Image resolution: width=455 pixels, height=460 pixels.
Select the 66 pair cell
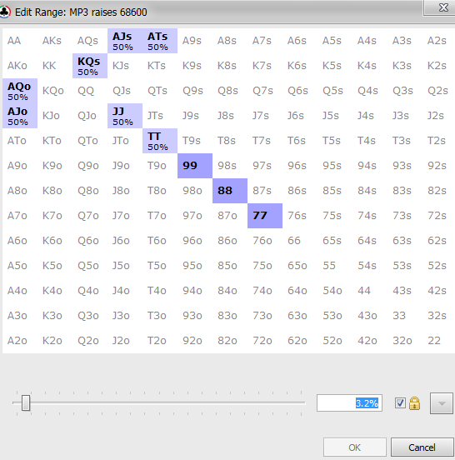coord(300,241)
